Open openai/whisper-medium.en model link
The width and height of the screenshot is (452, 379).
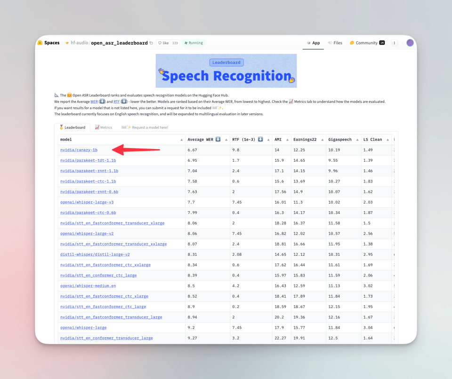88,286
